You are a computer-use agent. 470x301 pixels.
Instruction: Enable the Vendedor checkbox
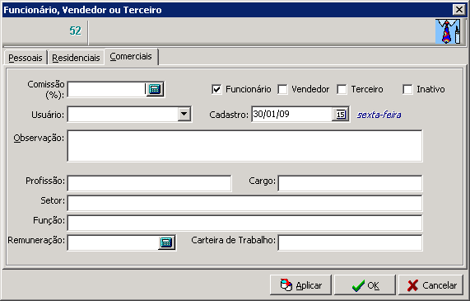pyautogui.click(x=282, y=89)
